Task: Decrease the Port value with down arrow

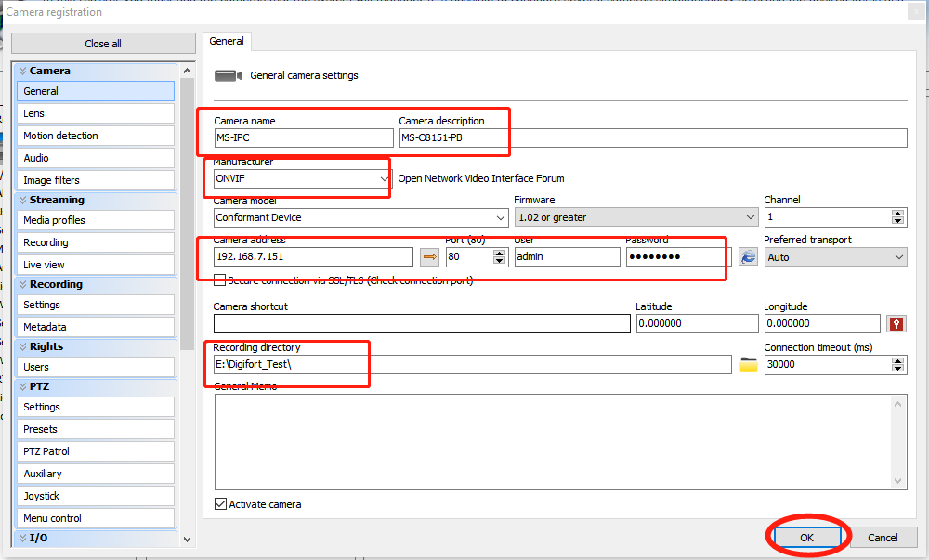Action: coord(500,261)
